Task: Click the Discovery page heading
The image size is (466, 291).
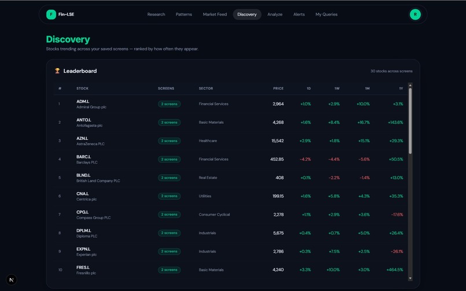Action: pyautogui.click(x=68, y=39)
